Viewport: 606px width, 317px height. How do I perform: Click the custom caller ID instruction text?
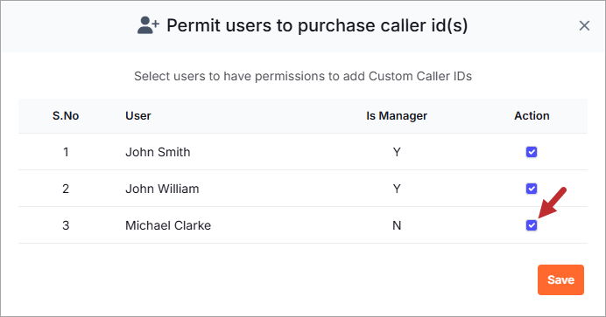click(x=303, y=76)
